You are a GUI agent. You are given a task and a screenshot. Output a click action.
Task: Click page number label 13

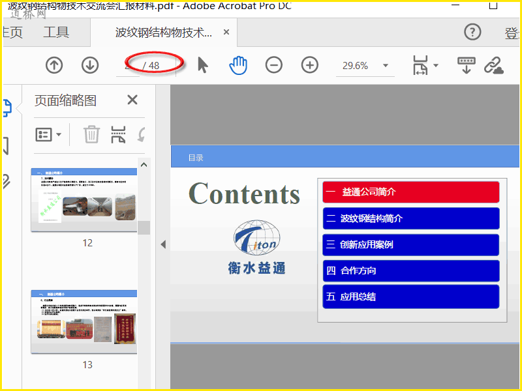click(x=87, y=365)
